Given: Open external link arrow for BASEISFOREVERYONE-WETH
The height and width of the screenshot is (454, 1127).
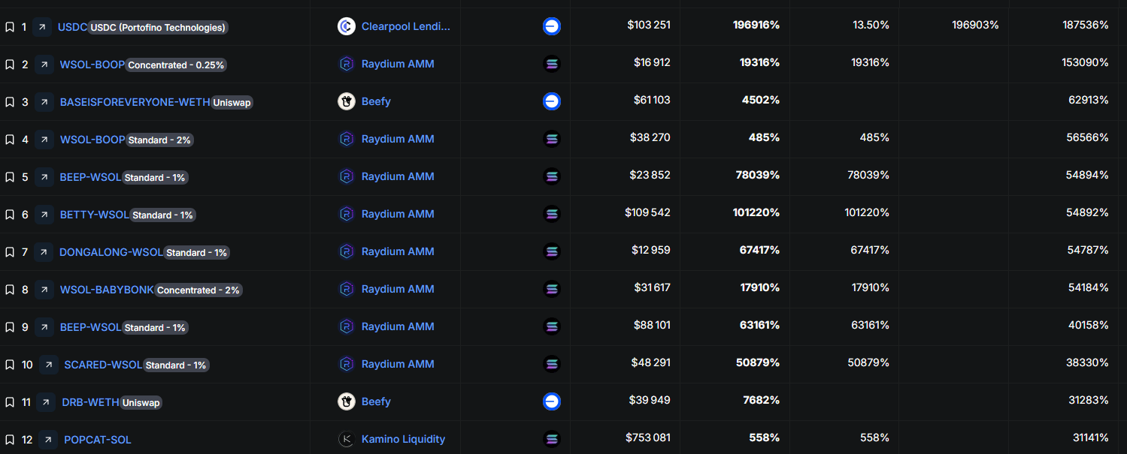Looking at the screenshot, I should [44, 102].
